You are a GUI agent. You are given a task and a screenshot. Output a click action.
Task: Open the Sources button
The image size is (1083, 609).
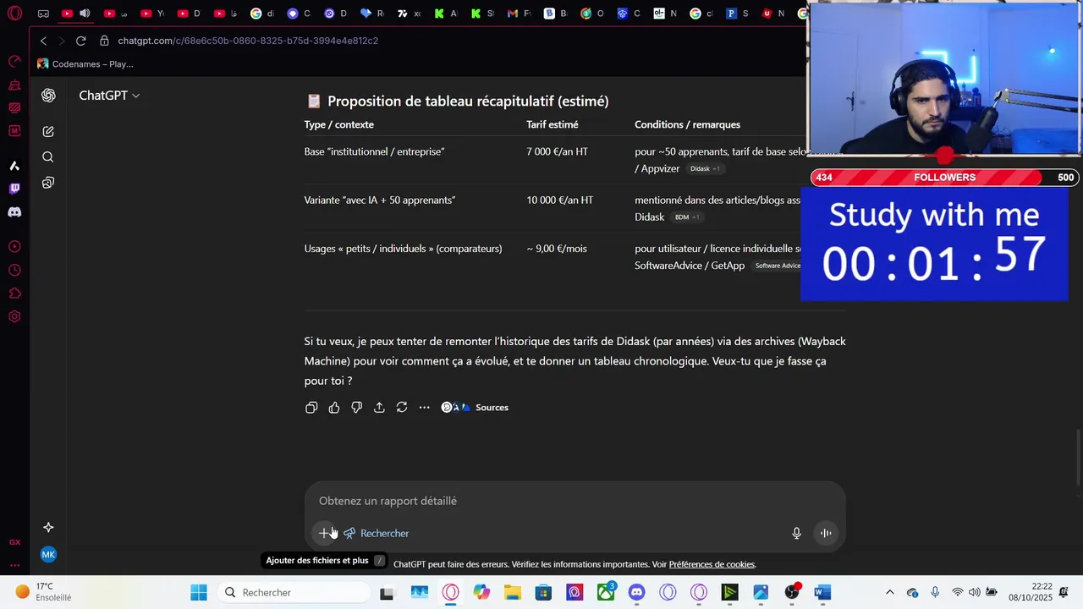click(476, 408)
